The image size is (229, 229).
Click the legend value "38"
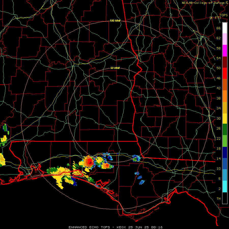click(219, 98)
